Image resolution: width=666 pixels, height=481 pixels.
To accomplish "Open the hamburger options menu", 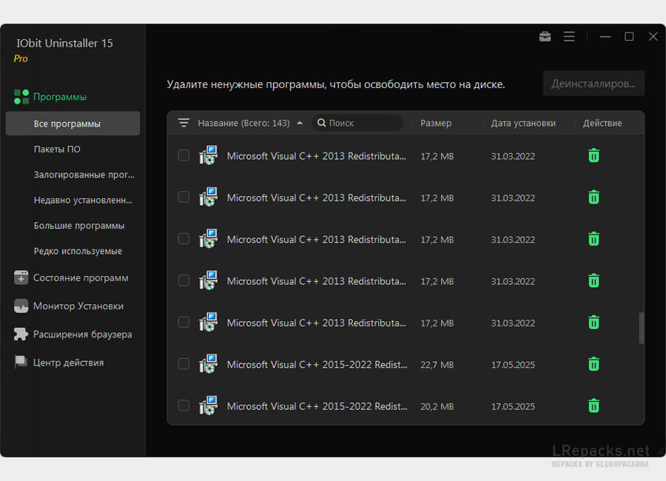I will click(x=569, y=36).
